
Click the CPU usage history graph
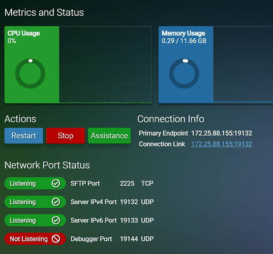coord(106,65)
